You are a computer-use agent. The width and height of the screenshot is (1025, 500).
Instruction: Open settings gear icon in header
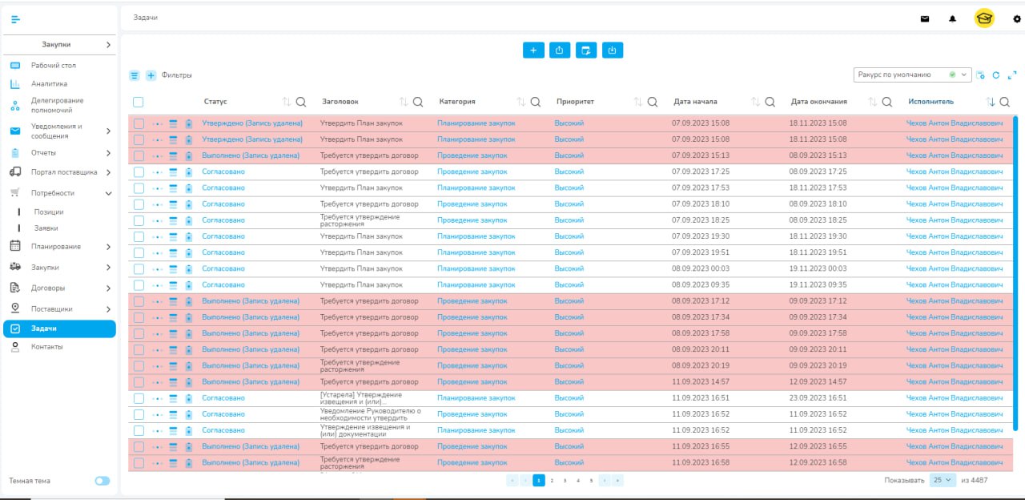pos(1017,19)
